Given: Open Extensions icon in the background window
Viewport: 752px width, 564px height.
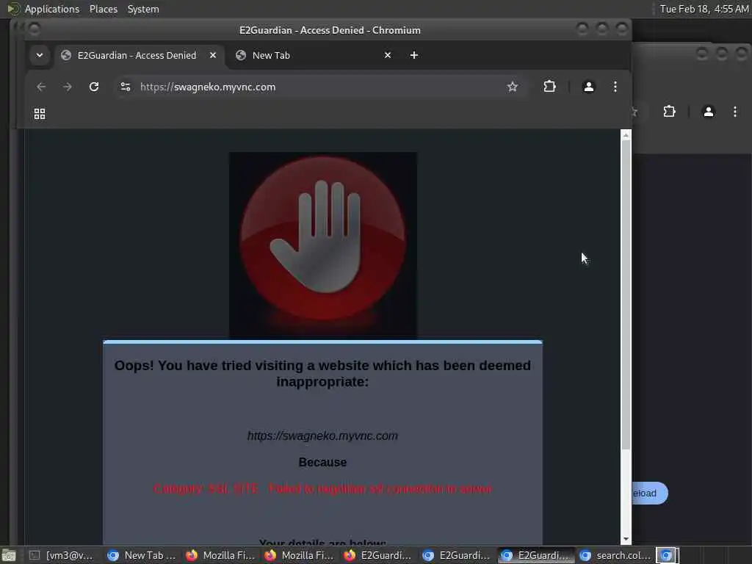Looking at the screenshot, I should (670, 112).
